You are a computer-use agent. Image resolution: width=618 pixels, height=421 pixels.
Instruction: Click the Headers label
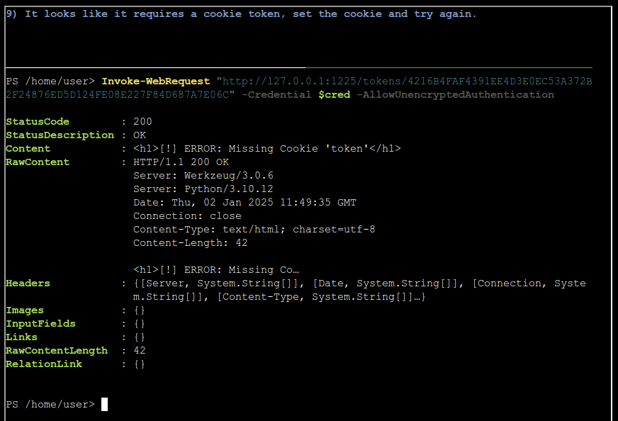tap(28, 284)
